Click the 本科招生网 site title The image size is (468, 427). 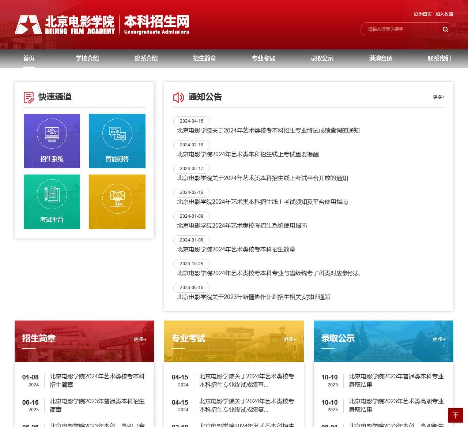click(x=156, y=25)
